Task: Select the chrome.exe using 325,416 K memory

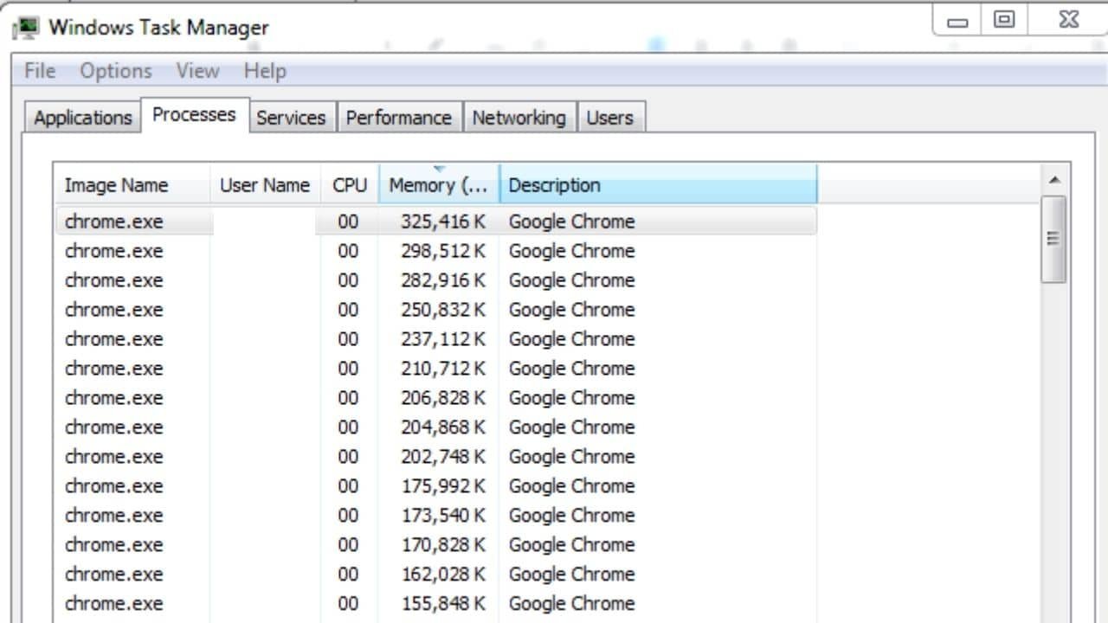Action: 346,222
